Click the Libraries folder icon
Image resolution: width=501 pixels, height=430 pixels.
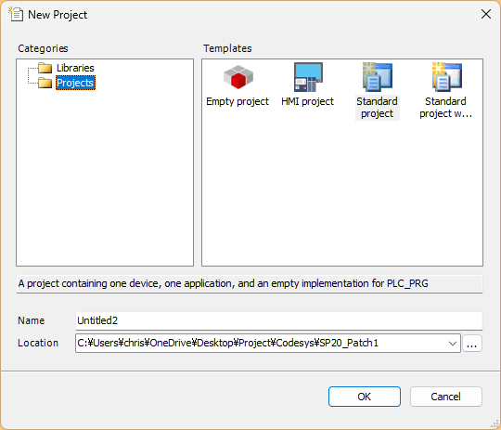coord(45,68)
